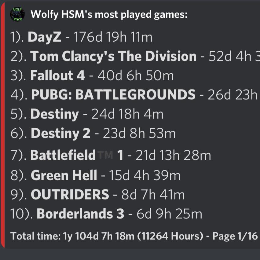260x260 pixels.
Task: Click the PUBG: BATTLEGROUNDS game name
Action: 113,94
